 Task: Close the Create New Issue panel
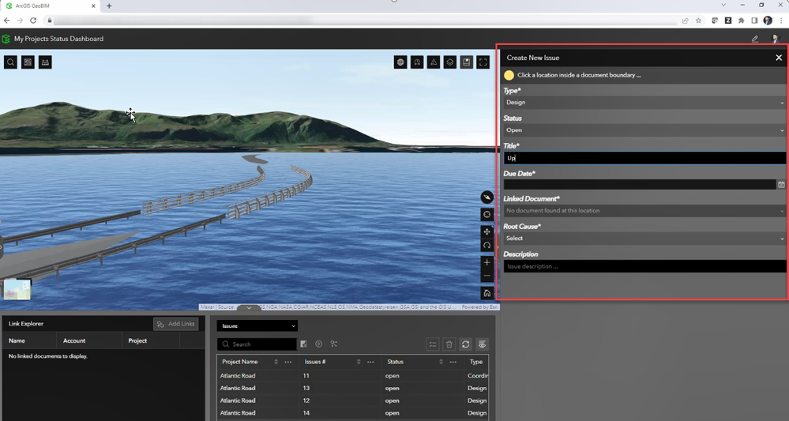tap(779, 58)
